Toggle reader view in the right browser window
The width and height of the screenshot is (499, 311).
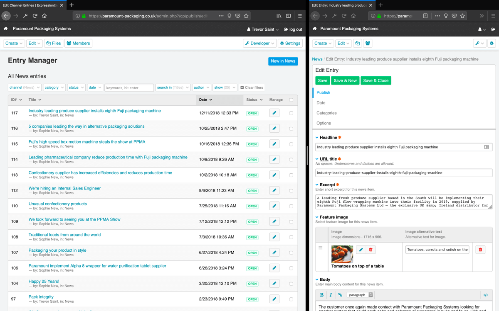(x=425, y=16)
